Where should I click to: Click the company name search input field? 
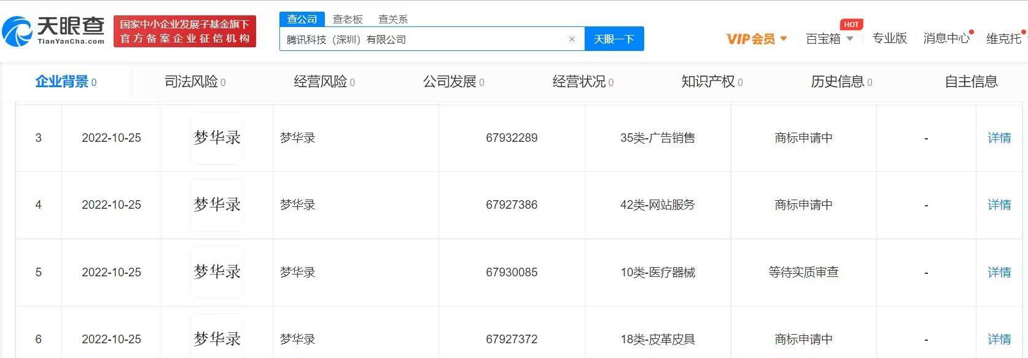422,39
